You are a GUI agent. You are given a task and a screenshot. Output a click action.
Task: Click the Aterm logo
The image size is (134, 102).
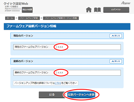pos(126,3)
